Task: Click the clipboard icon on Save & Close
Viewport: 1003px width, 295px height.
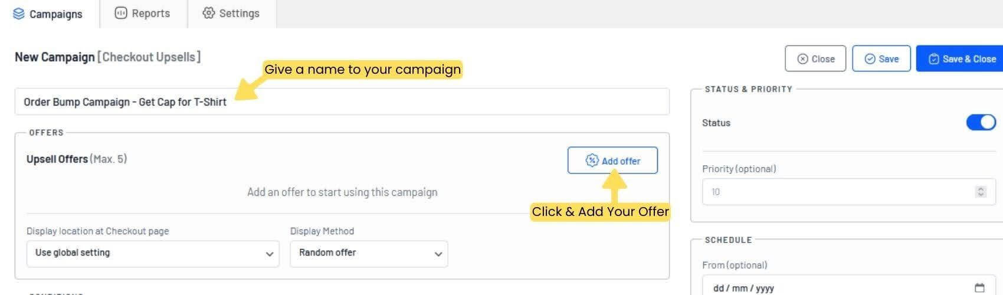Action: (934, 59)
